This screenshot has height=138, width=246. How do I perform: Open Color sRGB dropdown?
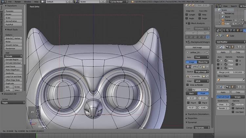[202, 81]
